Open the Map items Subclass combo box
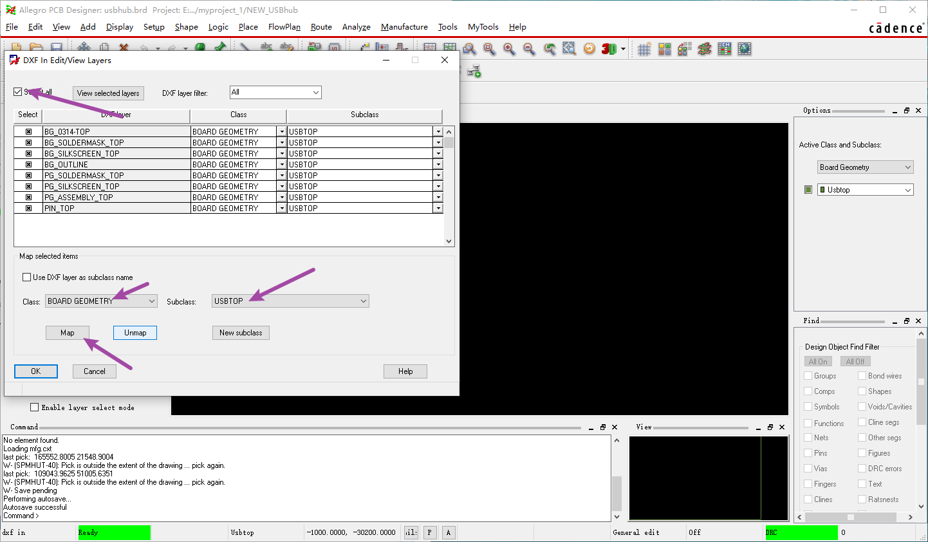Image resolution: width=928 pixels, height=542 pixels. 290,301
